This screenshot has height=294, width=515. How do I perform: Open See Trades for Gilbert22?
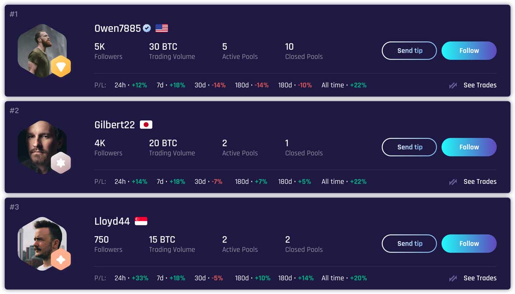480,182
